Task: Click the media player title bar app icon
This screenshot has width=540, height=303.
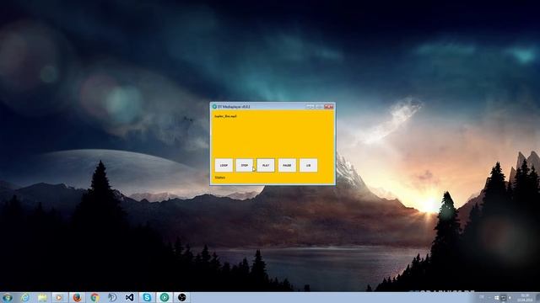Action: (x=214, y=107)
